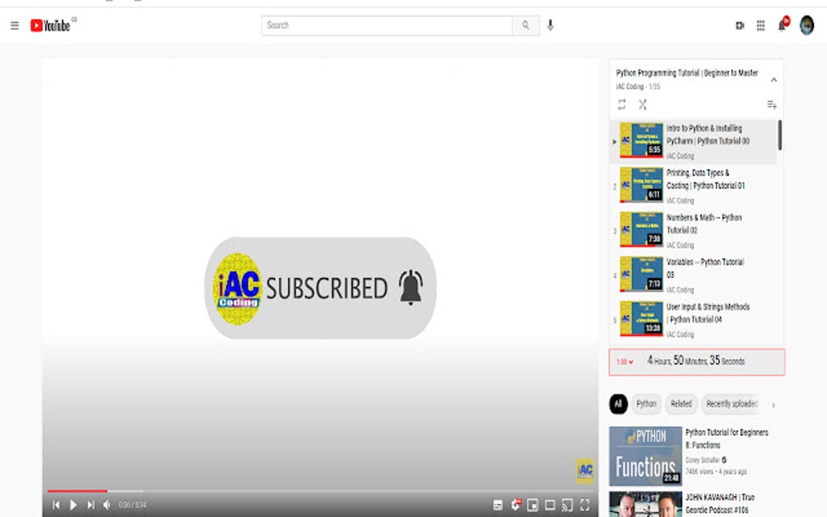
Task: Mute the video volume
Action: (x=106, y=504)
